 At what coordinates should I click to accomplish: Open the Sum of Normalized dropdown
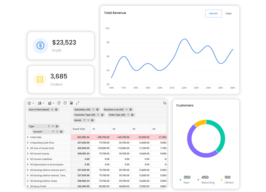coord(52,110)
